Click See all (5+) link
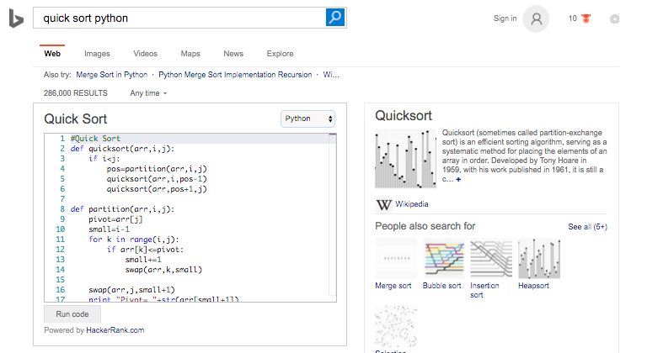The image size is (663, 353). pos(587,227)
